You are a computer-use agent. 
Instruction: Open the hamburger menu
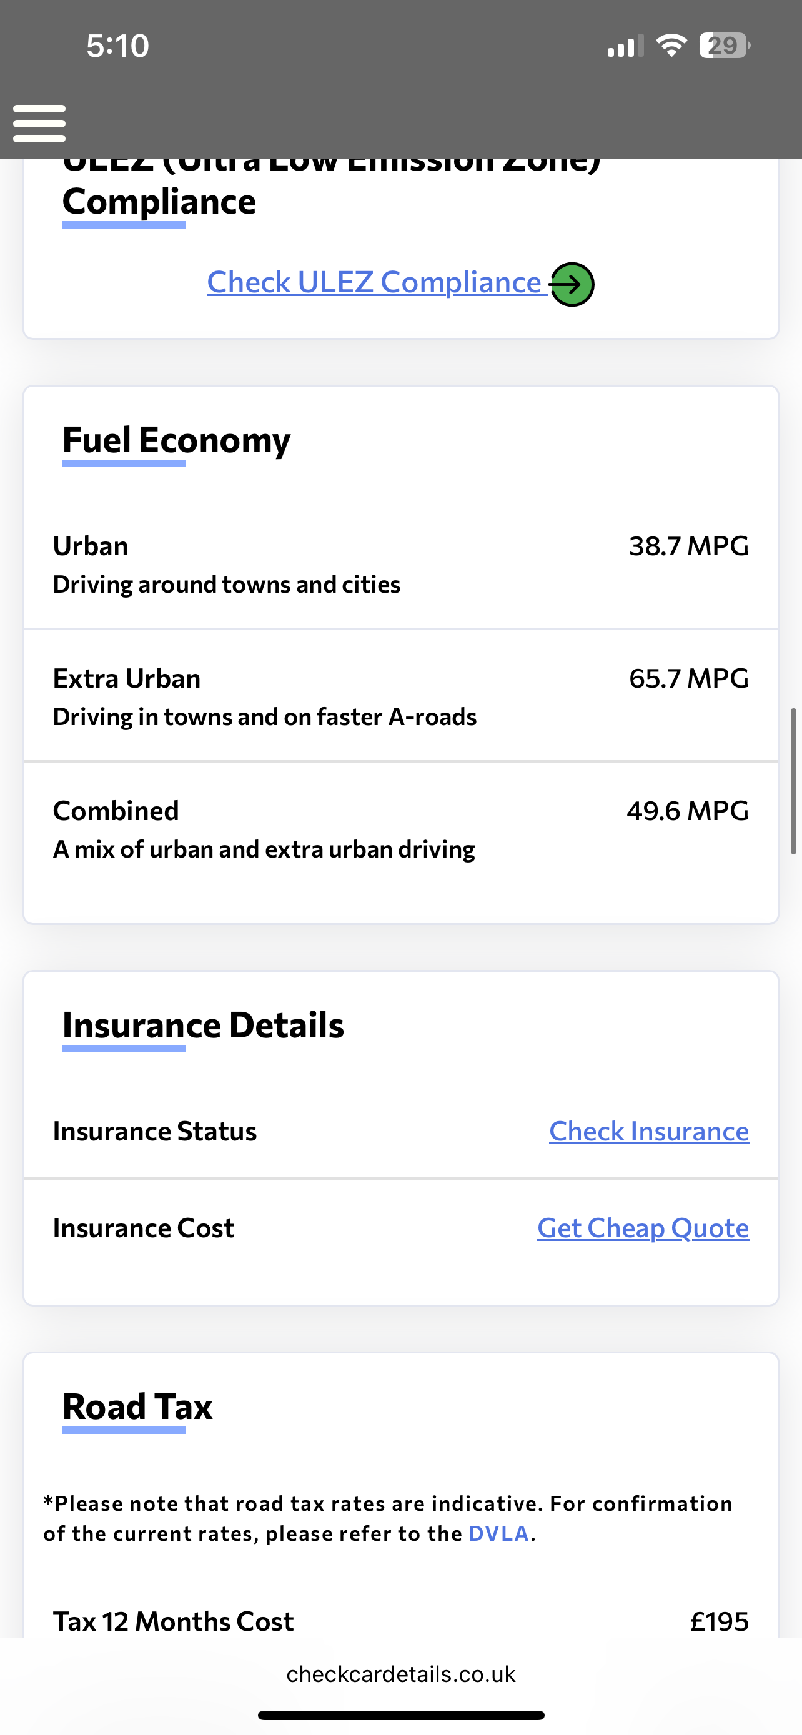pyautogui.click(x=39, y=123)
